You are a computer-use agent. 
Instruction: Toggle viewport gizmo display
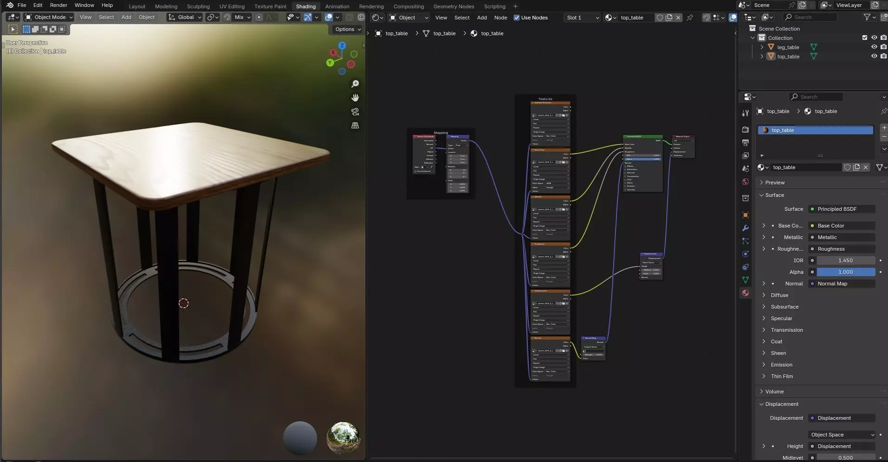point(308,17)
